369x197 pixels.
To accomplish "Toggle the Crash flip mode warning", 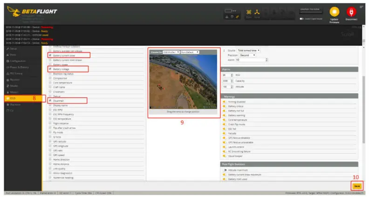I will [x=225, y=124].
